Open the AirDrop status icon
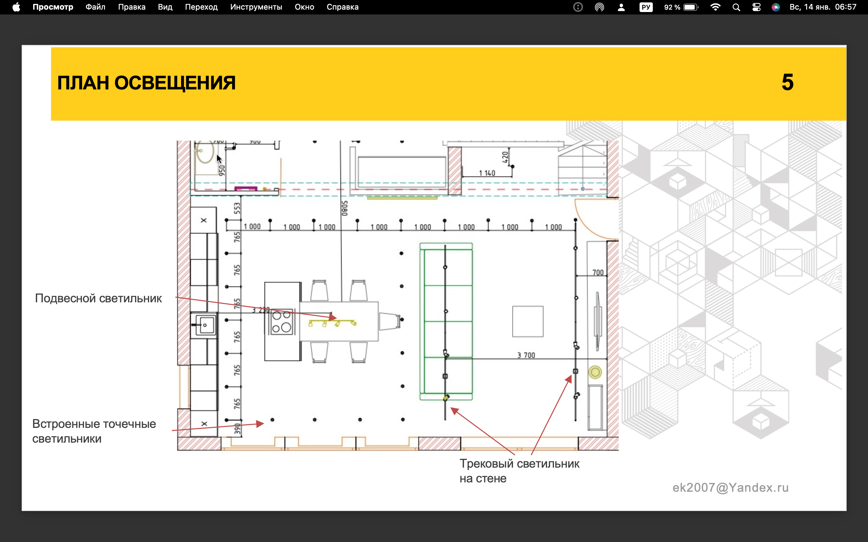This screenshot has width=868, height=542. click(599, 7)
